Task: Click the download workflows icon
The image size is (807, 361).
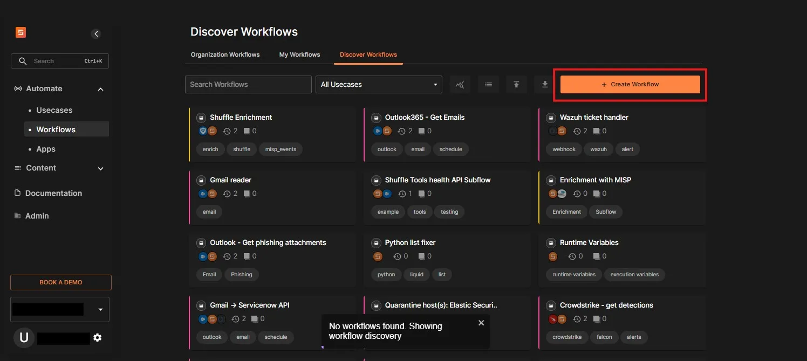Action: [545, 85]
